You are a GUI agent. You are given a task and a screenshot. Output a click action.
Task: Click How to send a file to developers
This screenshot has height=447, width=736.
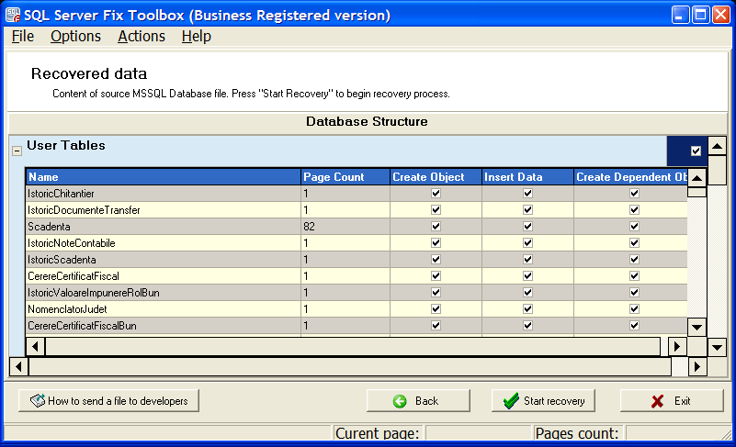click(x=108, y=400)
